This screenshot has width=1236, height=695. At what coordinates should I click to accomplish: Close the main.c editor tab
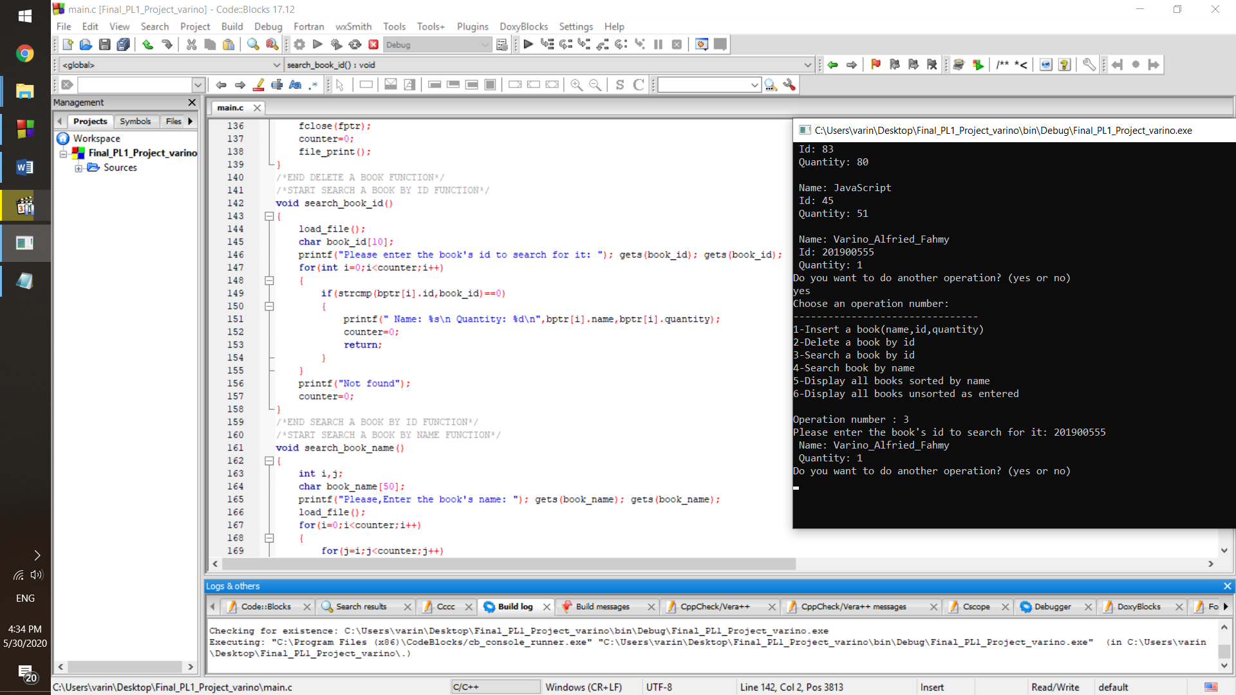257,107
